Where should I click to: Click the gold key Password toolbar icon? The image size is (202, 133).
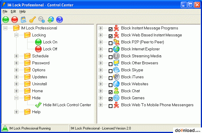tap(32, 20)
